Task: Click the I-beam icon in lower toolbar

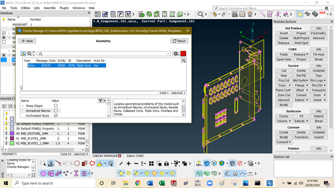Action: (x=76, y=174)
